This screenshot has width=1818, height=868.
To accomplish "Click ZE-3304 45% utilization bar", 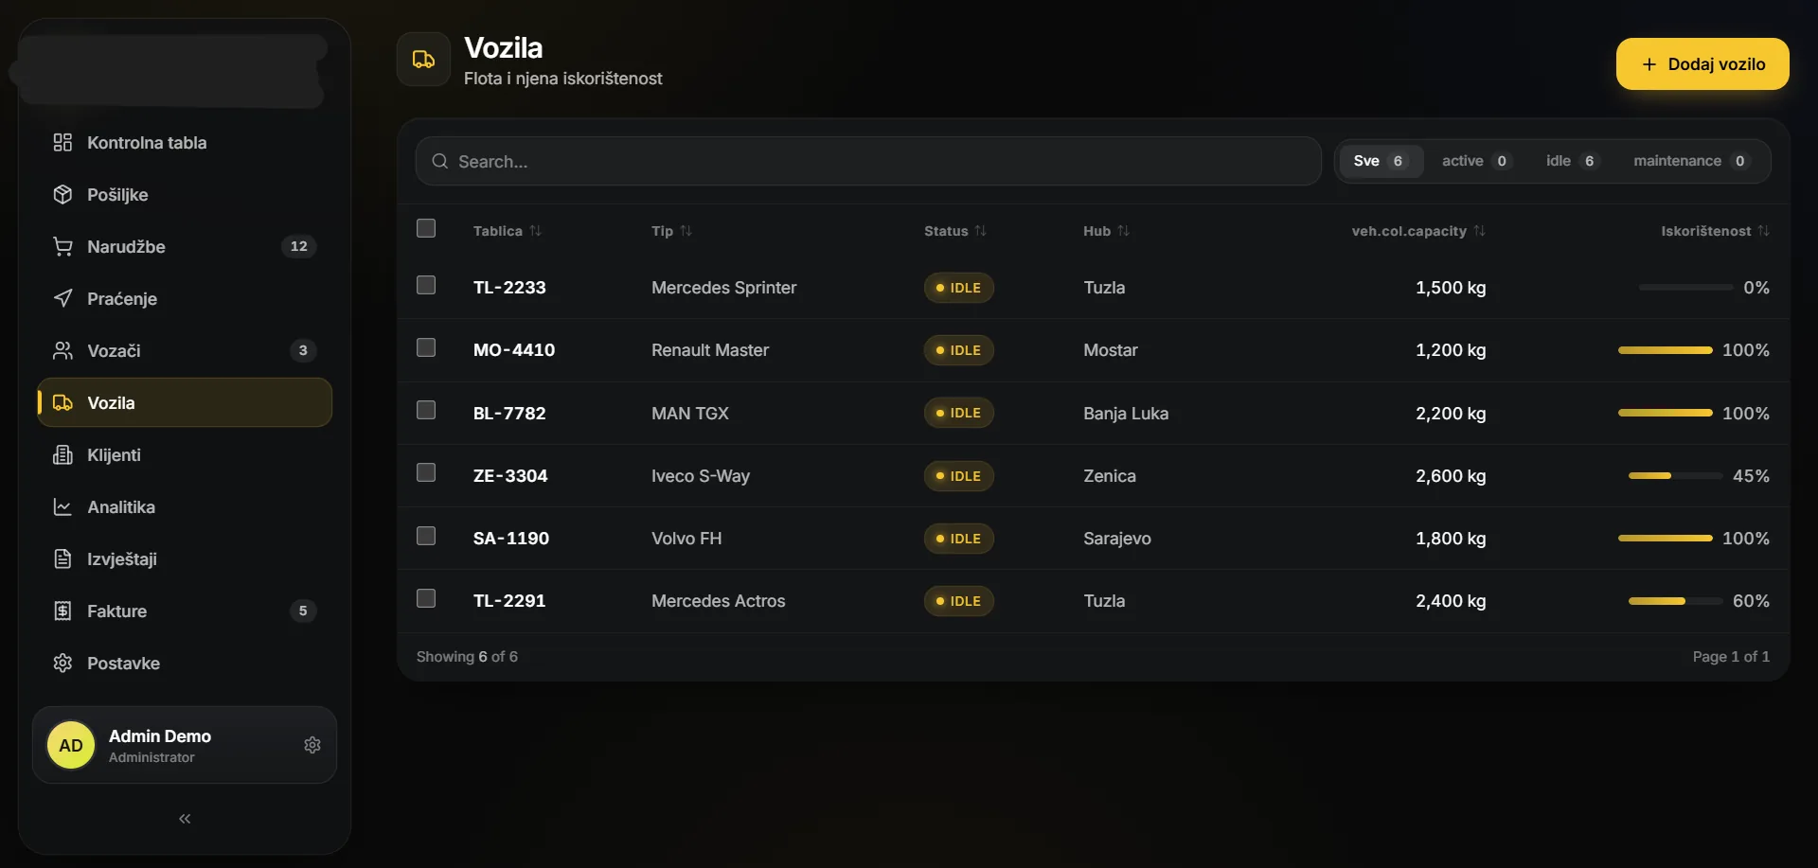I will (x=1675, y=475).
